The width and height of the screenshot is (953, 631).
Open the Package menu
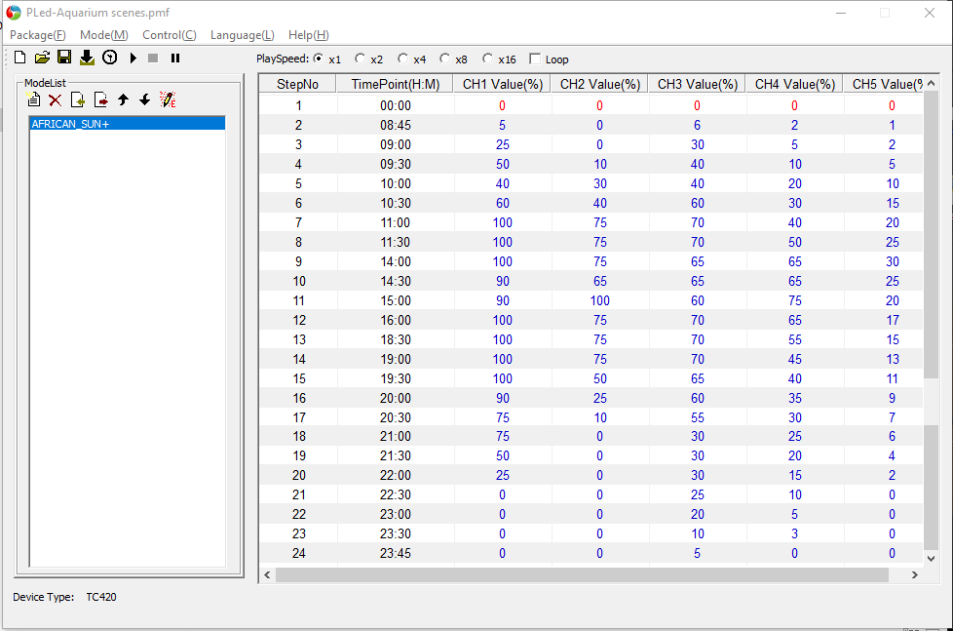pyautogui.click(x=38, y=35)
